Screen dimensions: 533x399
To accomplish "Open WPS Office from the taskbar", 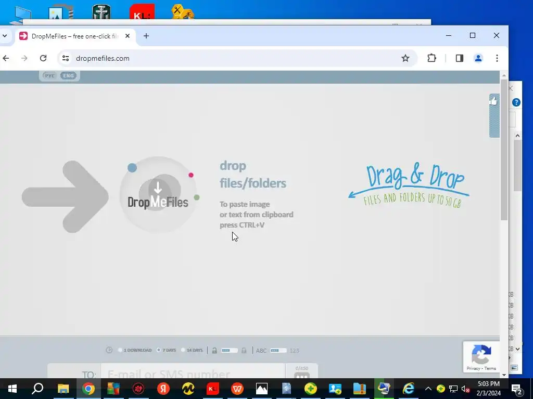I will pos(237,389).
